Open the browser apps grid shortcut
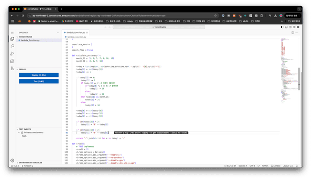The height and width of the screenshot is (179, 311). 13,21
